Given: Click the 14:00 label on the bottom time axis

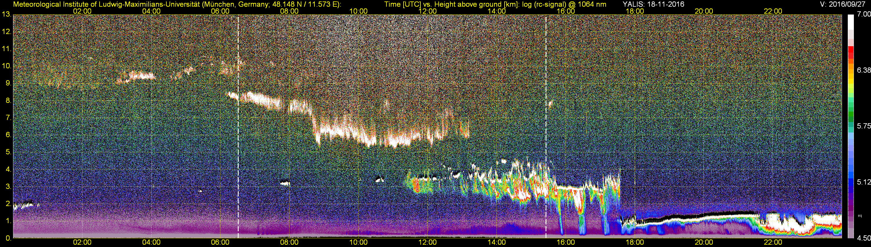Looking at the screenshot, I should [497, 243].
